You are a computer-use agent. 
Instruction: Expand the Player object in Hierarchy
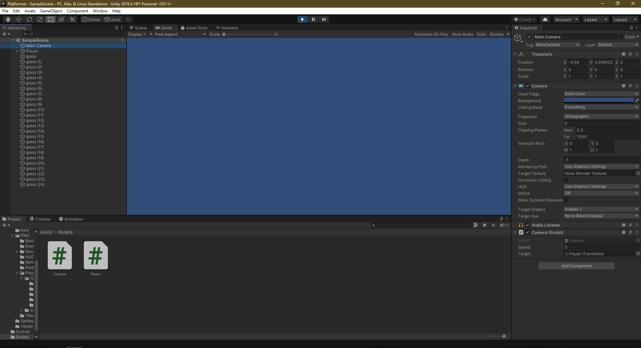pos(18,51)
